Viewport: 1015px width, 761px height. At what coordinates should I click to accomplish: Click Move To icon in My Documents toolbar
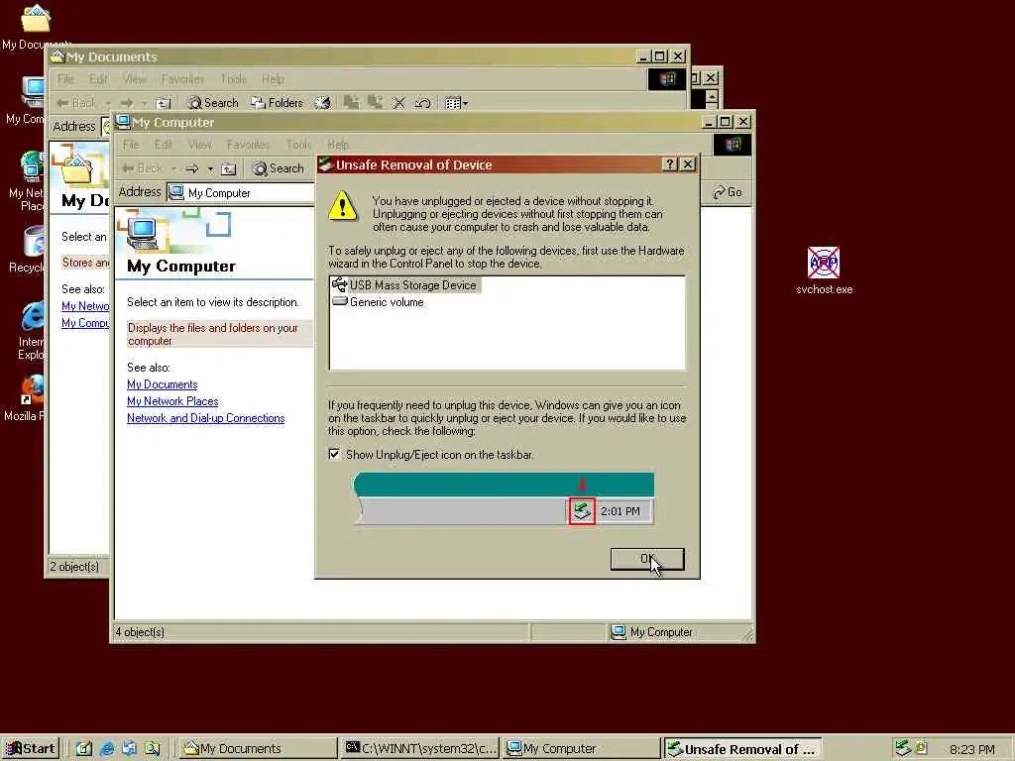pos(352,102)
